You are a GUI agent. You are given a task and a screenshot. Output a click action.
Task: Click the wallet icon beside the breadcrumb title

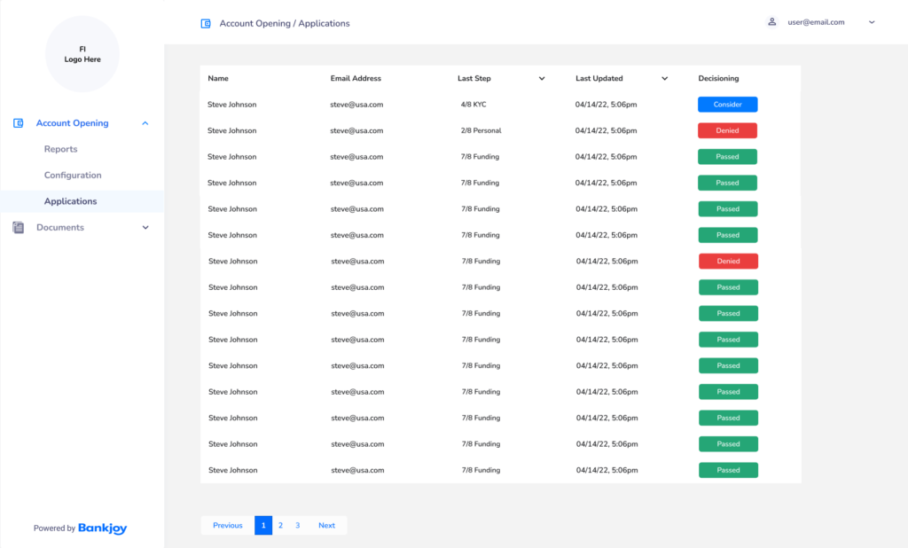pyautogui.click(x=206, y=24)
